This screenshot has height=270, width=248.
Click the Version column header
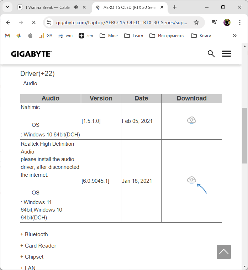pos(101,98)
